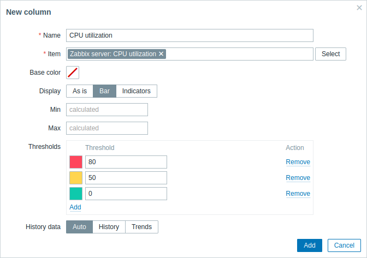The image size is (367, 258).
Task: Set Display to As is
Action: (80, 91)
